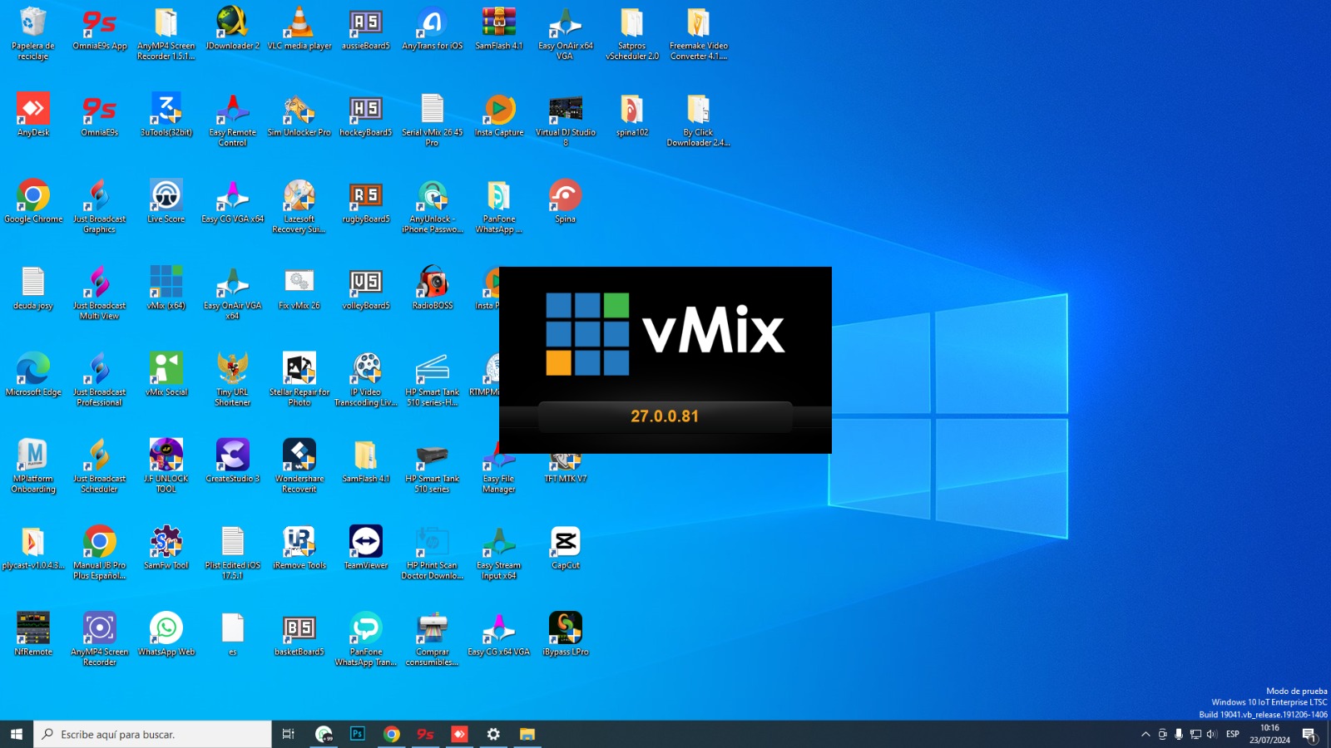The image size is (1331, 748).
Task: Select Stellar Repair for Photo icon
Action: 299,379
